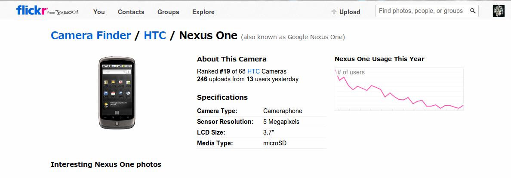Go to Camera Finder breadcrumb
511x178 pixels.
[x=91, y=35]
